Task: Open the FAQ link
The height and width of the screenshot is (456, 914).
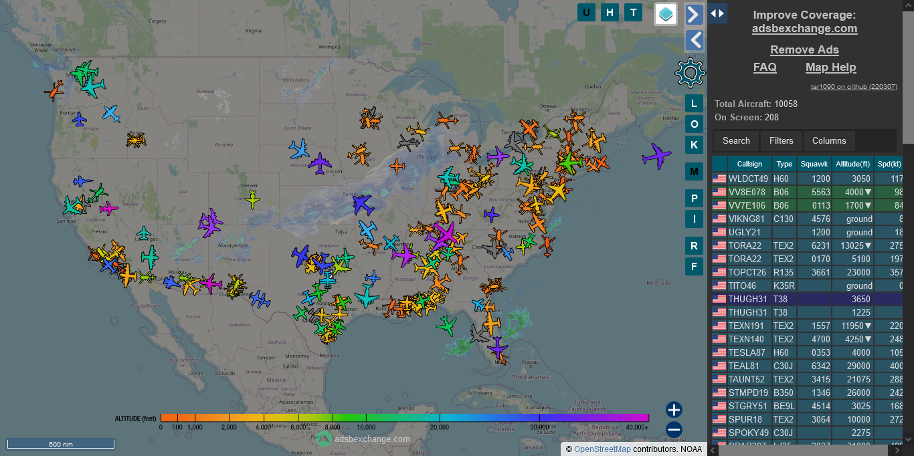Action: [765, 67]
